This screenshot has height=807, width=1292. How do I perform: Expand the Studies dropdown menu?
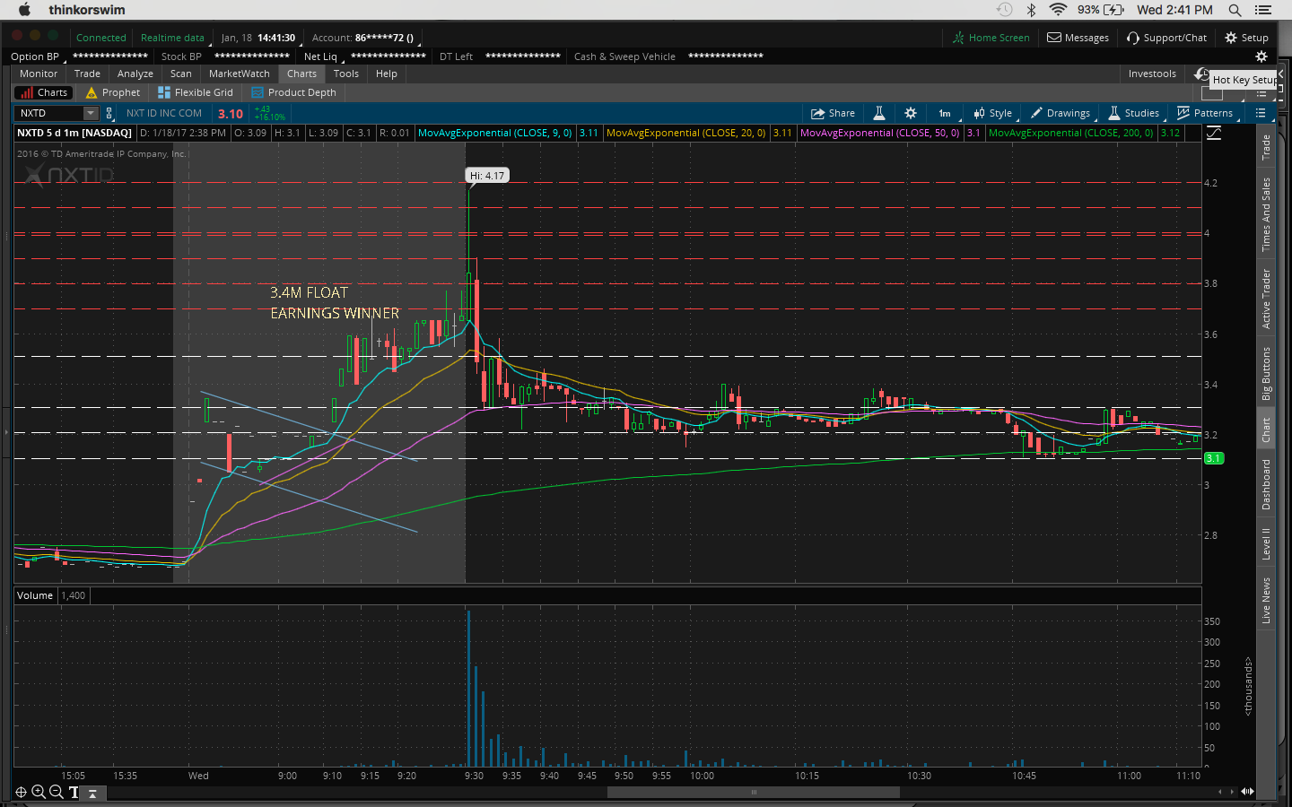(x=1134, y=113)
